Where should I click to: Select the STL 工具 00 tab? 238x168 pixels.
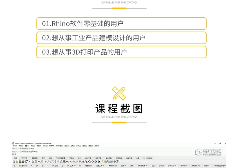pos(71,166)
